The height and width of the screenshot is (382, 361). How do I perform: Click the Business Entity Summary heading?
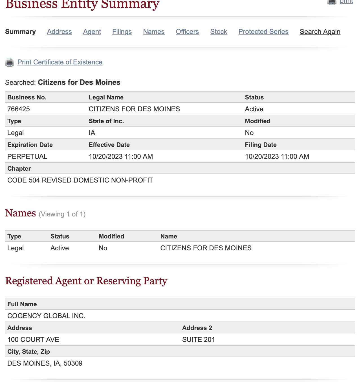pyautogui.click(x=82, y=5)
